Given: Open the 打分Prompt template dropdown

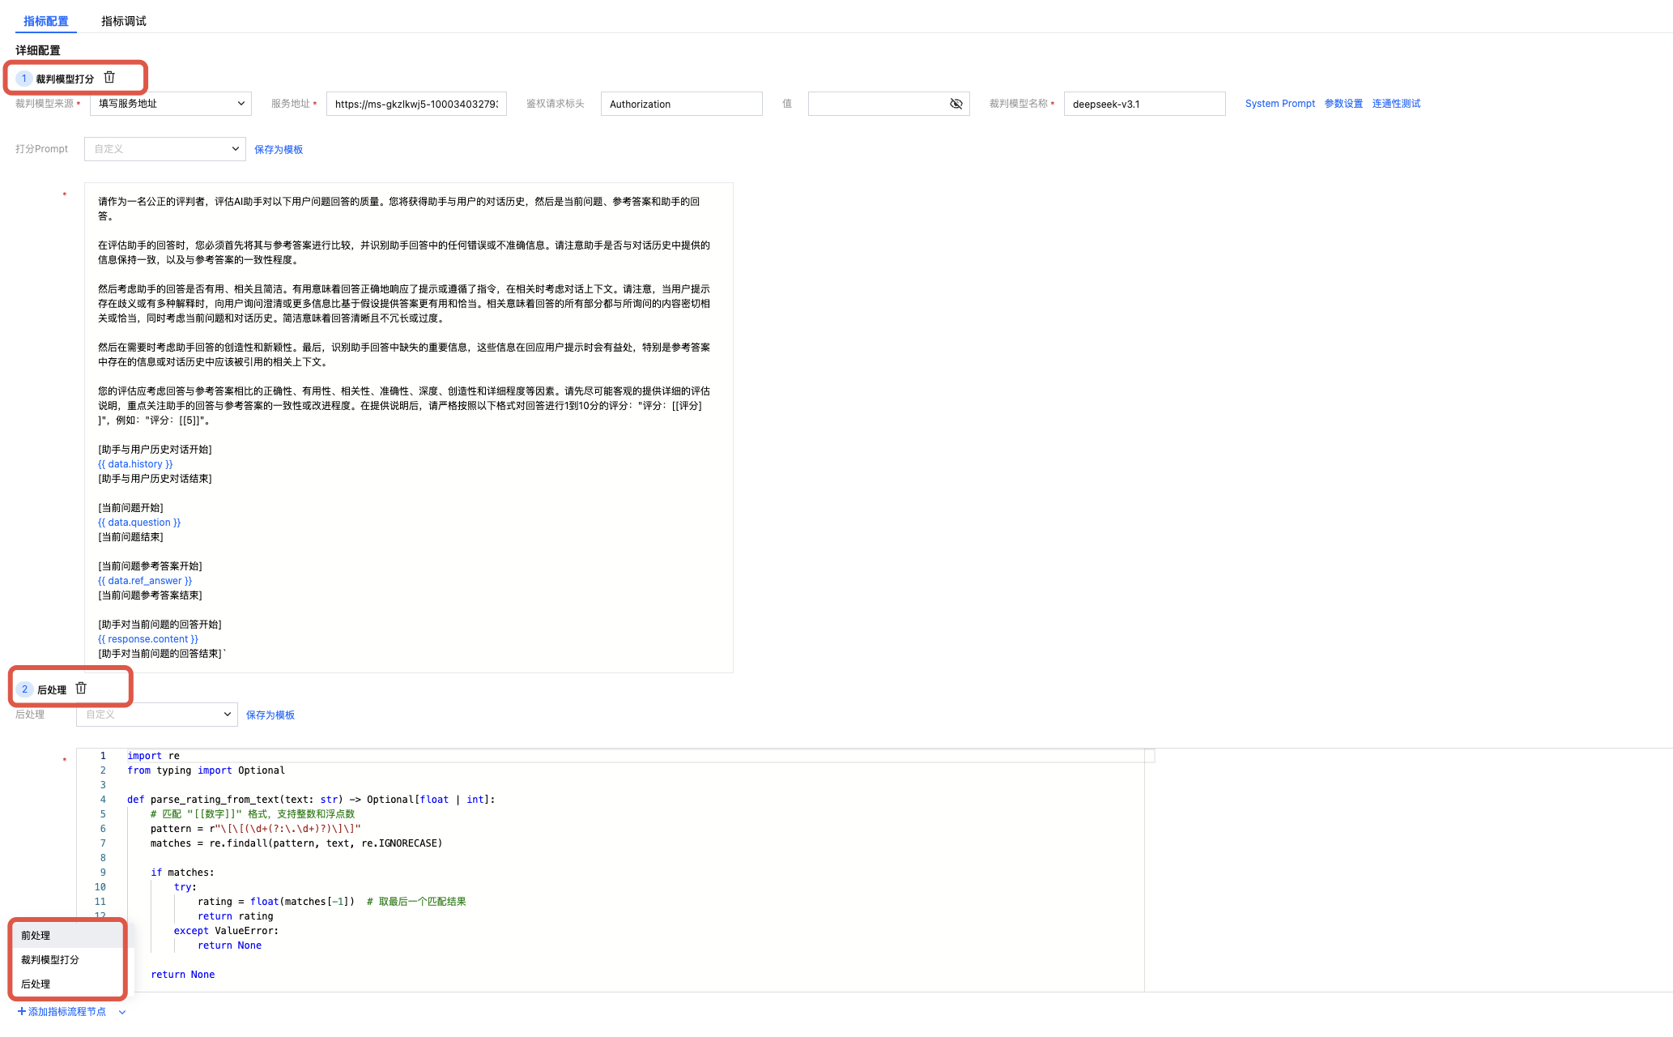Looking at the screenshot, I should pyautogui.click(x=164, y=149).
